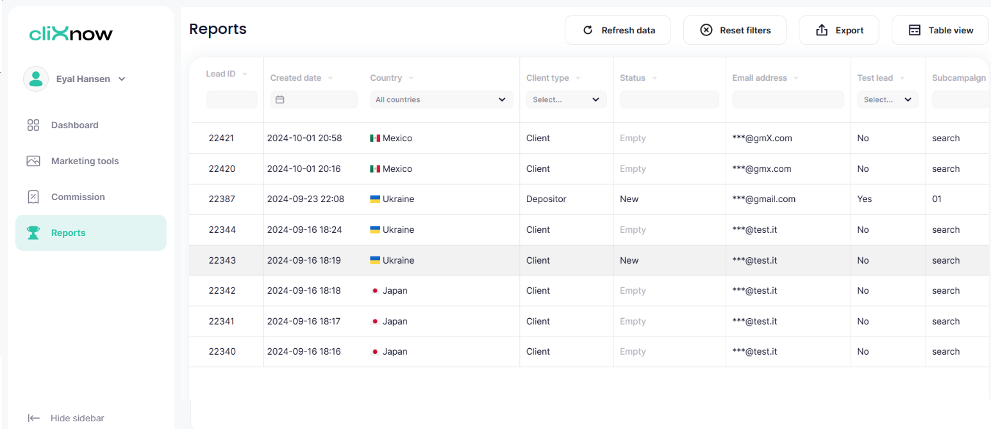This screenshot has height=429, width=991.
Task: Refresh the report data
Action: pos(618,30)
